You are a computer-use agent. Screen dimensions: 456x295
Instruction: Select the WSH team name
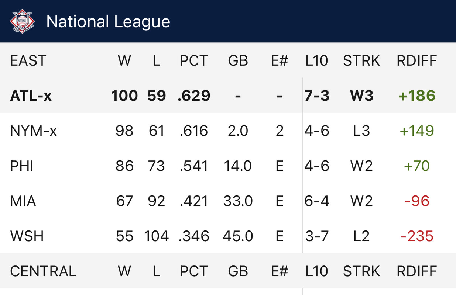point(27,236)
